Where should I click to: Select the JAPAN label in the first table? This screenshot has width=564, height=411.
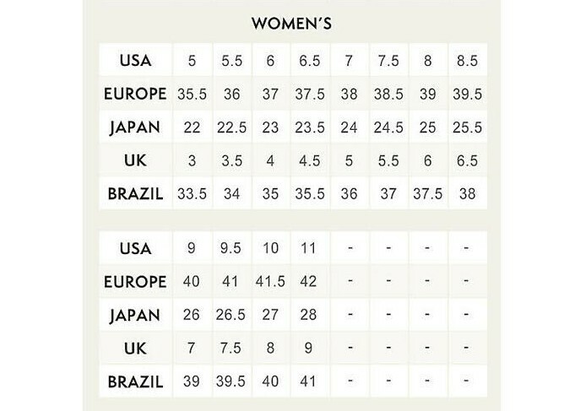point(136,127)
